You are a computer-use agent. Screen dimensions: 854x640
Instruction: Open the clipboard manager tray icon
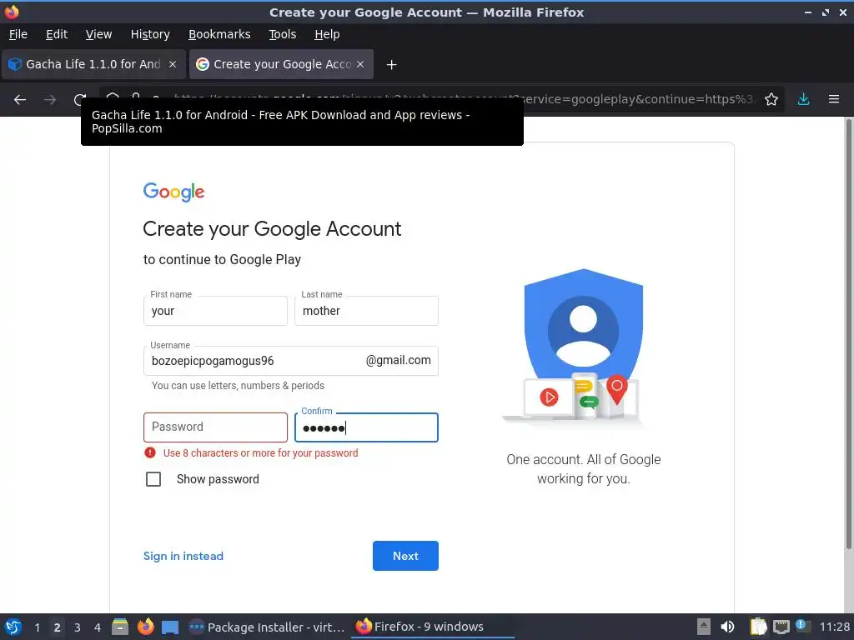click(x=758, y=627)
